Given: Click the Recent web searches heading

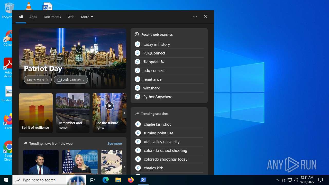Looking at the screenshot, I should tap(157, 34).
